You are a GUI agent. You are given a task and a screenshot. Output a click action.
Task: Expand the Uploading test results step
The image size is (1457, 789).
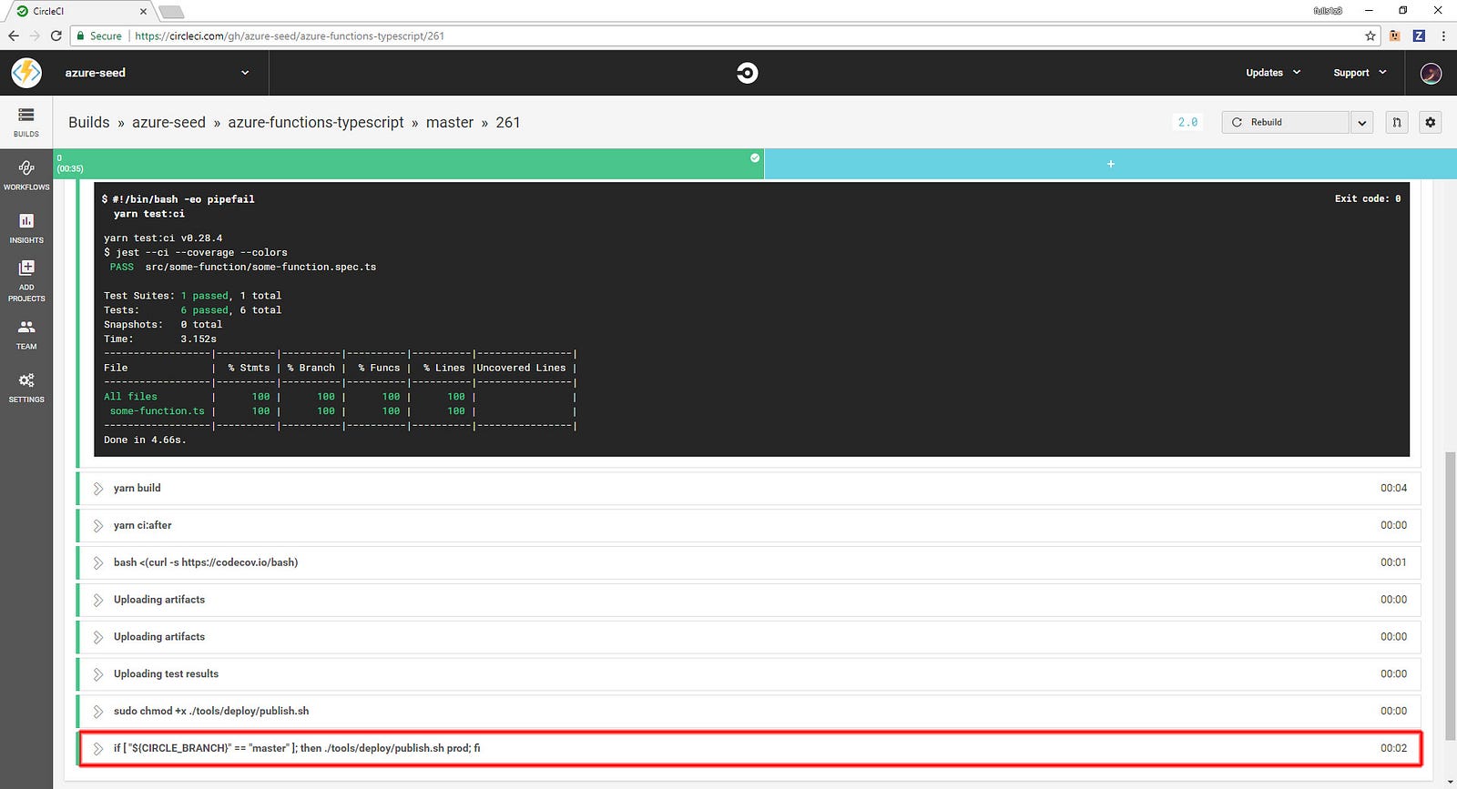pyautogui.click(x=749, y=674)
